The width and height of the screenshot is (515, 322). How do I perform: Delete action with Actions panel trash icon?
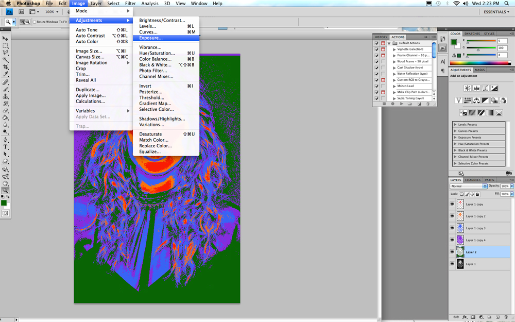[x=427, y=104]
